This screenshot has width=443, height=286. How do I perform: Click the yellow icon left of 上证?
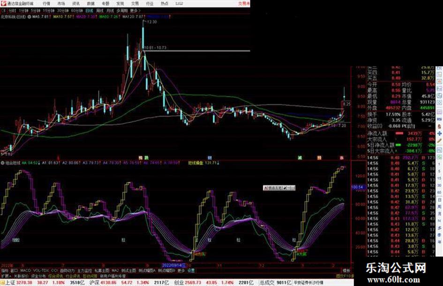coord(2,283)
